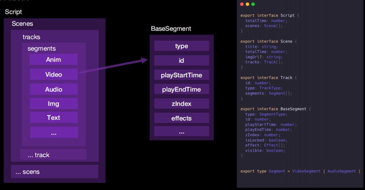Image resolution: width=365 pixels, height=190 pixels.
Task: Click the '... scens' box
Action: click(x=54, y=172)
